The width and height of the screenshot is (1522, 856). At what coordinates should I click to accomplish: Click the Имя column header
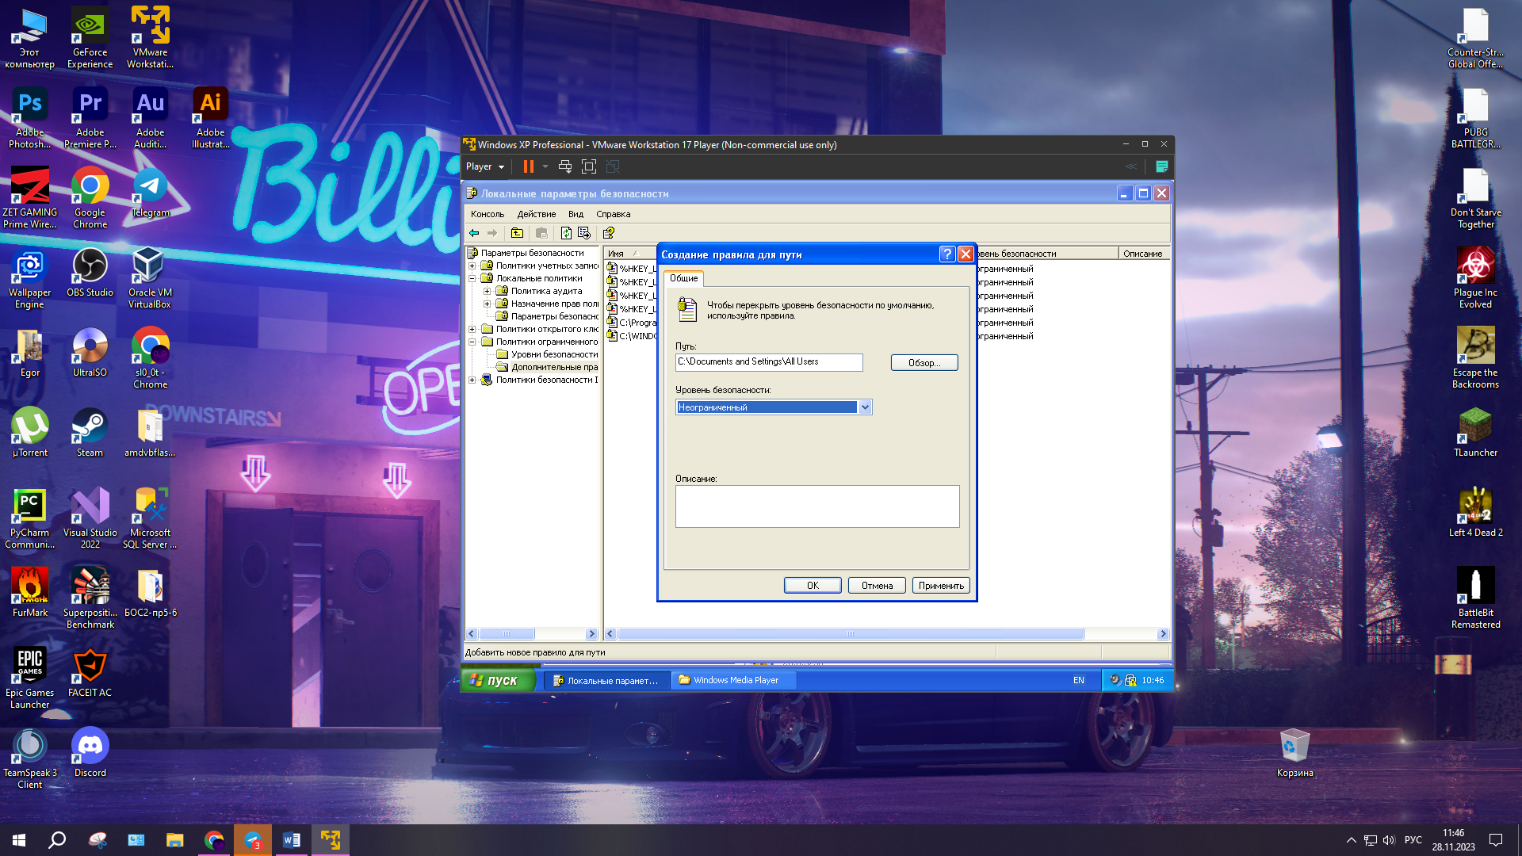tap(630, 254)
